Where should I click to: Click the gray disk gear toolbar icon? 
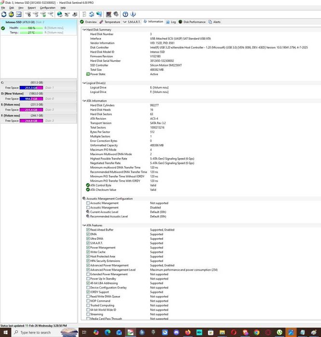pyautogui.click(x=116, y=14)
